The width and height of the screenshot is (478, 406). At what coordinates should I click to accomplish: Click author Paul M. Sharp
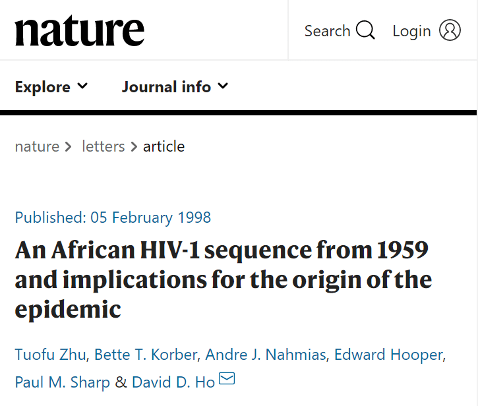63,382
